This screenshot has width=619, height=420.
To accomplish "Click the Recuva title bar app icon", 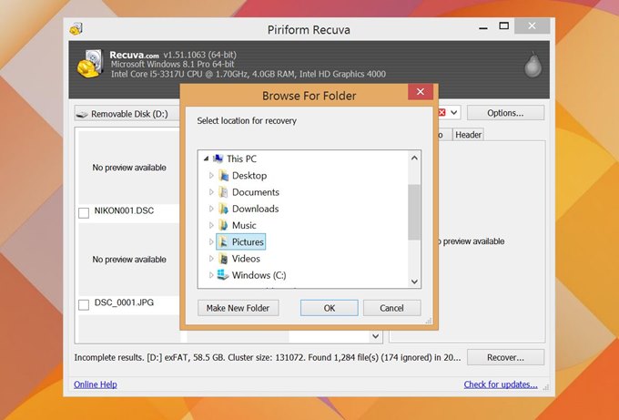I will pos(76,29).
